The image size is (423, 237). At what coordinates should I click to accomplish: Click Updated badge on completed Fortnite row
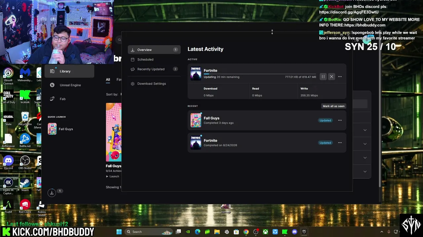(x=325, y=143)
